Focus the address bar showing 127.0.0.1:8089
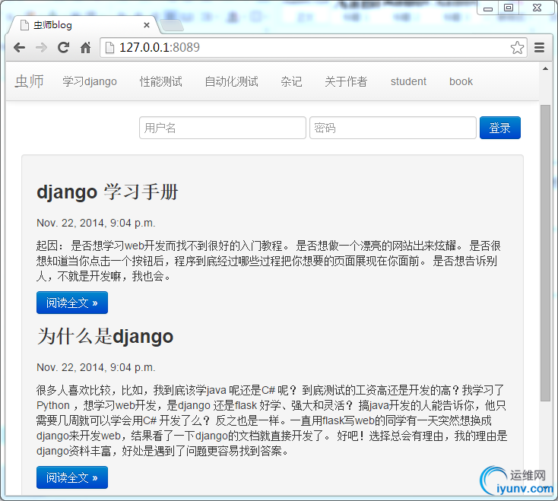This screenshot has height=501, width=558. tap(313, 47)
